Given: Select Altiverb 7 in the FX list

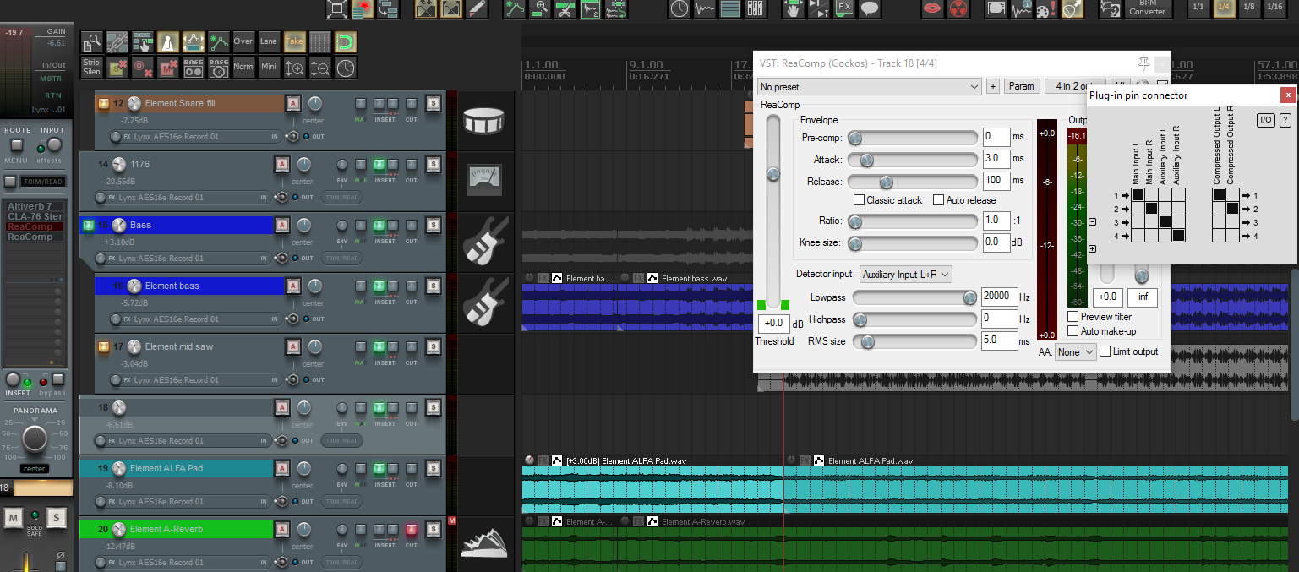Looking at the screenshot, I should click(x=30, y=206).
